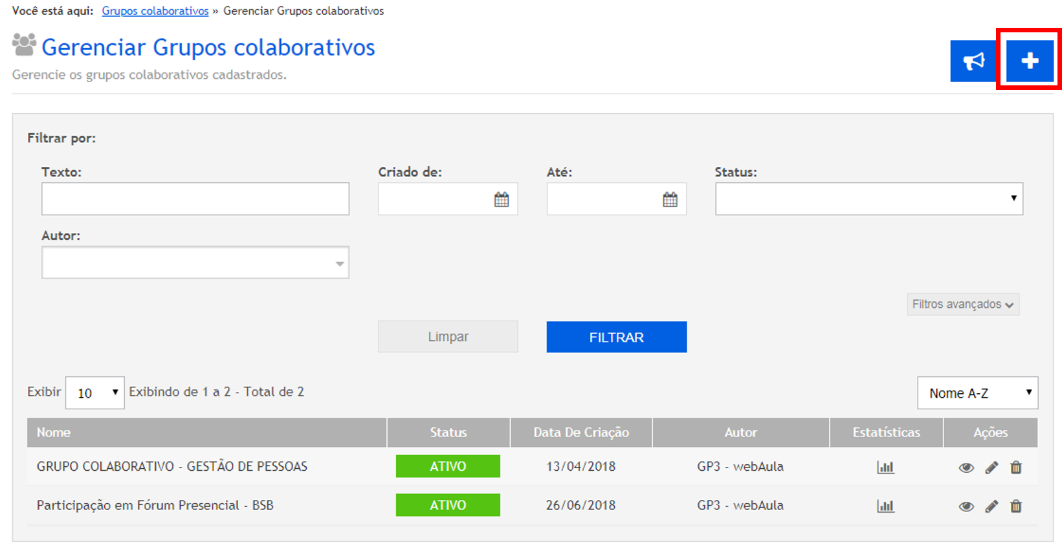Viewport: 1062px width, 549px height.
Task: Delete Participação em Fórum Presencial group
Action: click(1016, 506)
